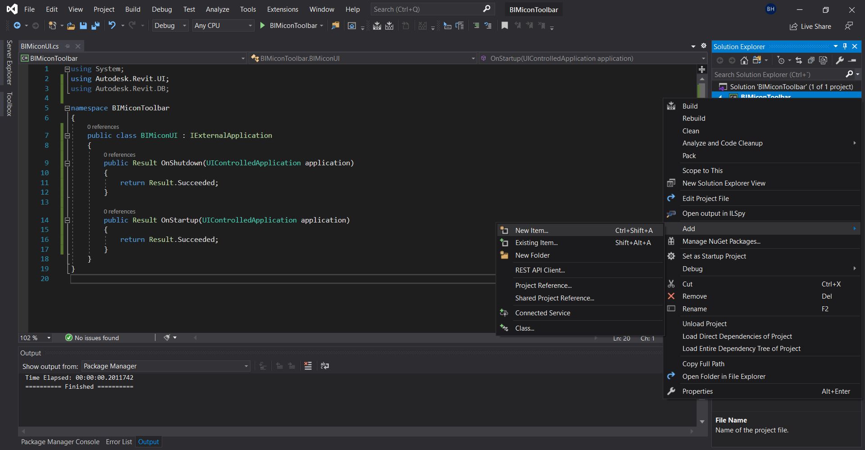Toggle word wrap in the Output window
Screen dimensions: 865x450
(x=325, y=366)
